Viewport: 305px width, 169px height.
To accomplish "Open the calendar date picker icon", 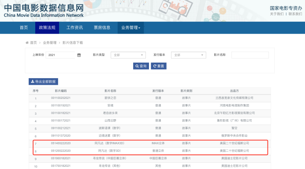I will (x=79, y=55).
